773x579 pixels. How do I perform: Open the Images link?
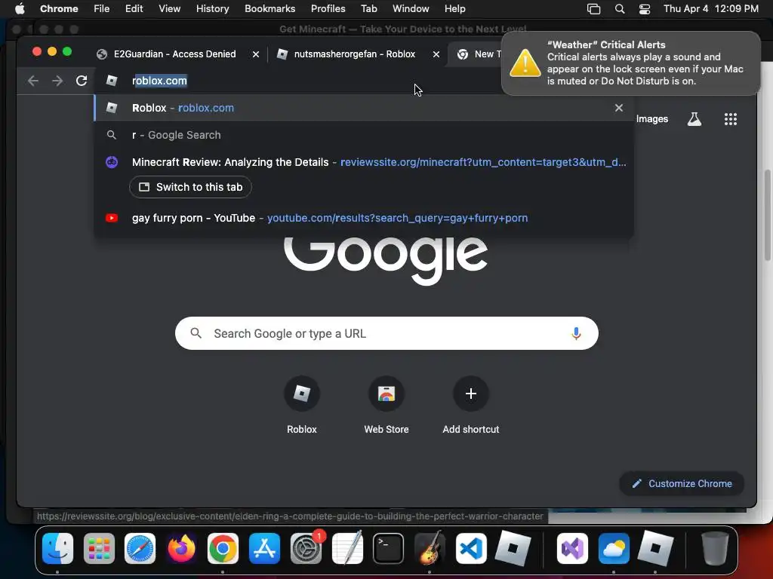click(x=651, y=119)
